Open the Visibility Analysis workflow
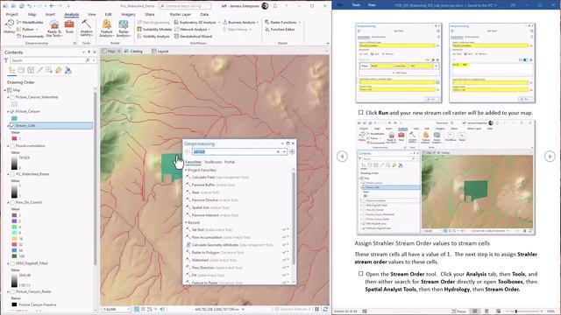This screenshot has width=561, height=315. point(153,37)
